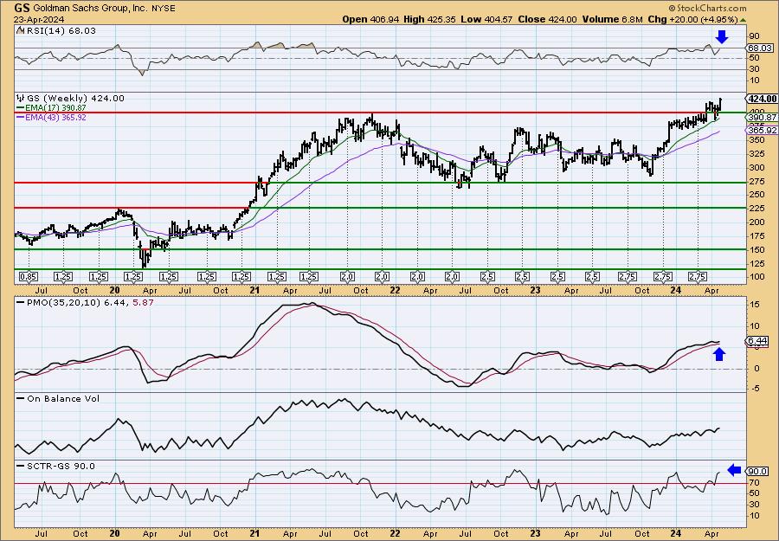Click the 390.87 EMA tag on price axis
Image resolution: width=779 pixels, height=541 pixels.
pos(762,117)
